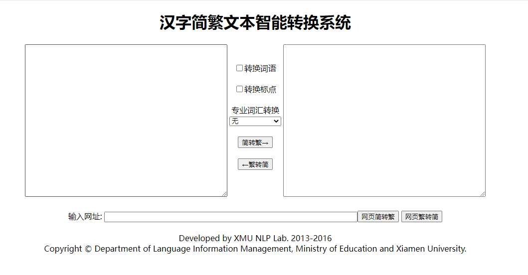The image size is (528, 275).
Task: Click the dropdown arrow next to 无
Action: click(x=276, y=121)
